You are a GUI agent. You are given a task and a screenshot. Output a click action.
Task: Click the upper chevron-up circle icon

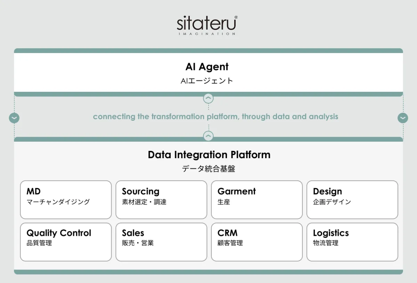(x=208, y=99)
